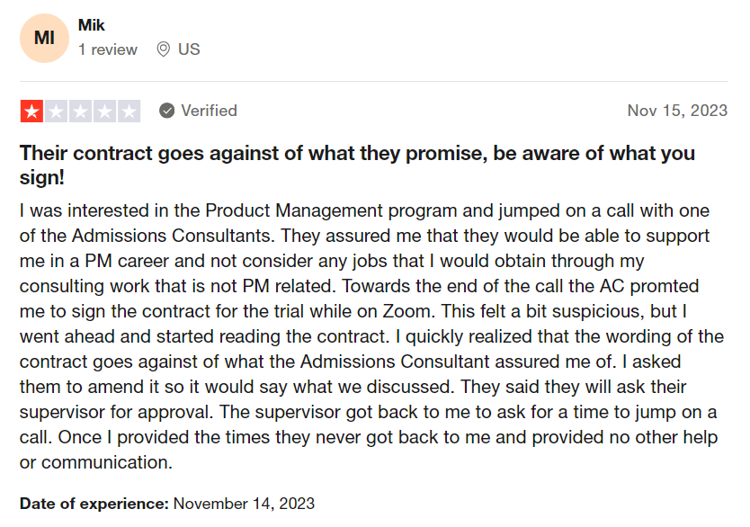Click the first red star
This screenshot has height=527, width=750.
point(32,111)
